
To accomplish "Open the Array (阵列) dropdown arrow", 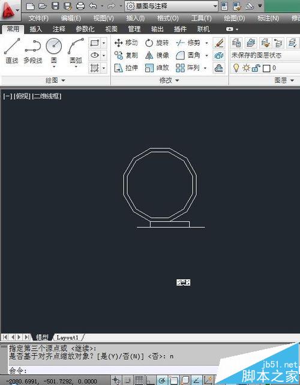I will tap(205, 68).
